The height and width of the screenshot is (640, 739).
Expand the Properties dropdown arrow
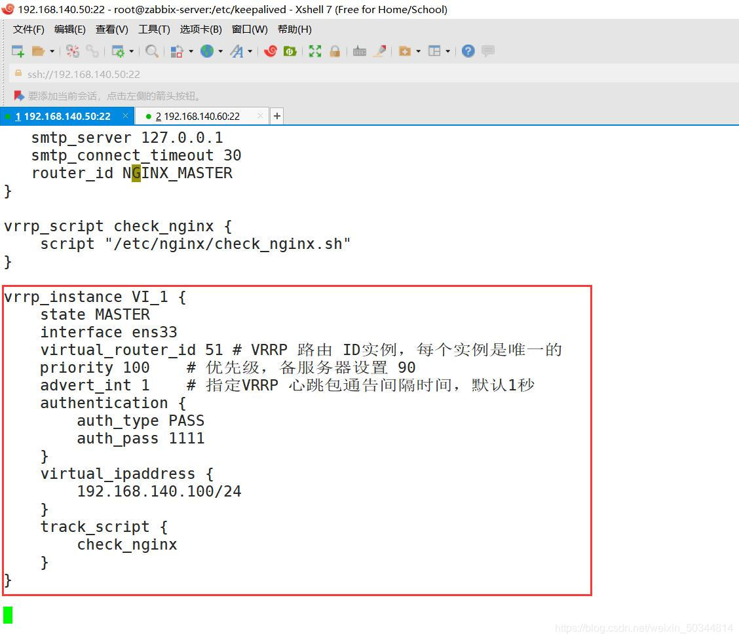(132, 51)
